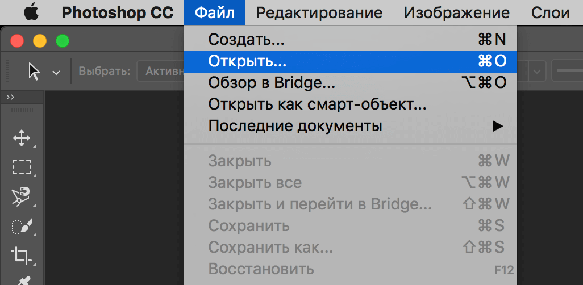Select the Quick Selection brush tool
The height and width of the screenshot is (285, 583).
click(22, 227)
